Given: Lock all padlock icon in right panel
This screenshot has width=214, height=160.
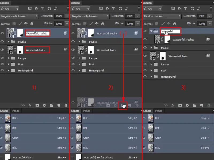Looking at the screenshot, I should (x=175, y=24).
